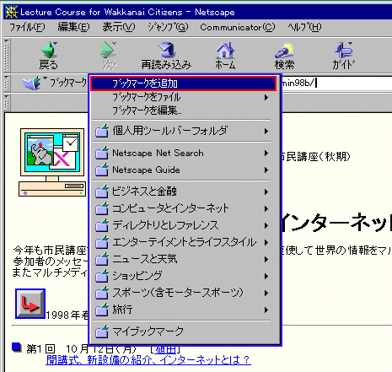This screenshot has height=372, width=392.
Task: Expand ニュースと天気 submenu arrow
Action: click(266, 259)
